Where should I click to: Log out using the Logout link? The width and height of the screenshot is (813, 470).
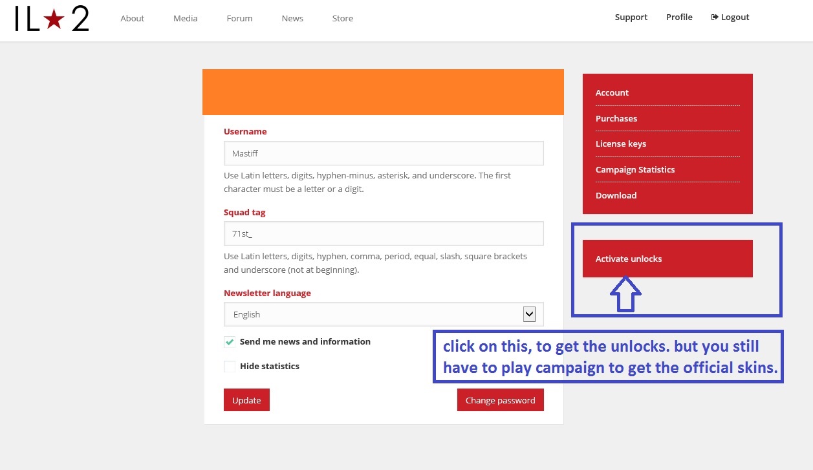click(730, 17)
